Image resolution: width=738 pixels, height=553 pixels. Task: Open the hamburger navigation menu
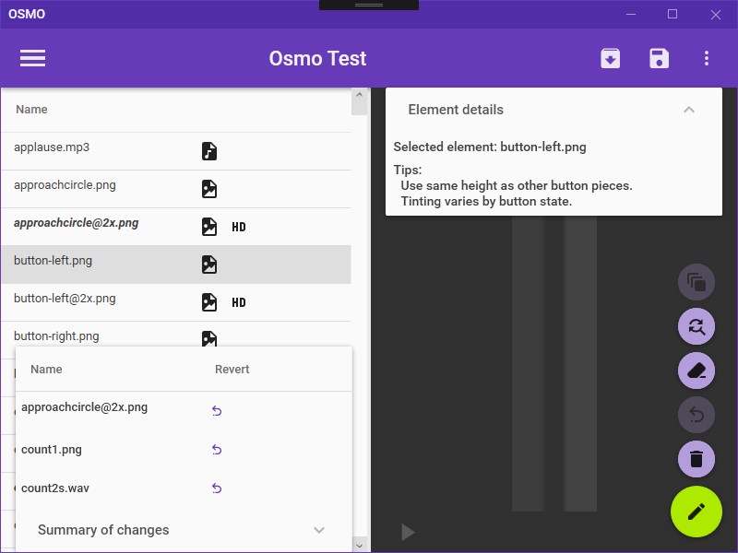(32, 58)
